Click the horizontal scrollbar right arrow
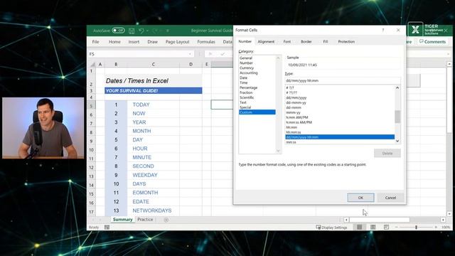Image resolution: width=455 pixels, height=256 pixels. [443, 220]
